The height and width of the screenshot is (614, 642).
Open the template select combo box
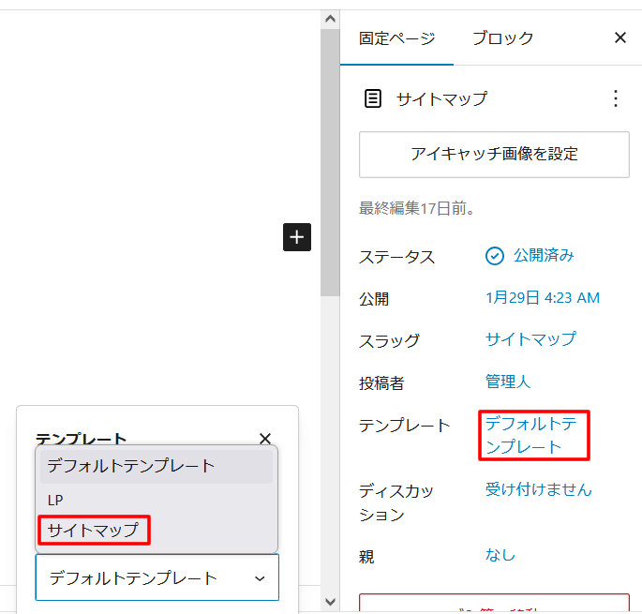click(x=157, y=577)
